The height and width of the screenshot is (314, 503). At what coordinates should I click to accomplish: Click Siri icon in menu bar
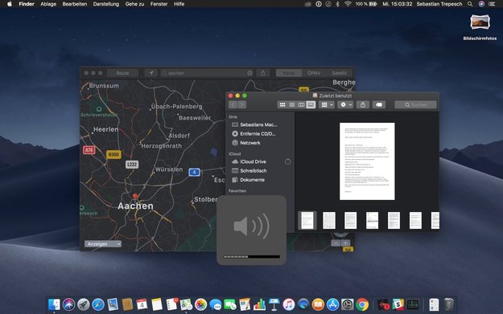tap(481, 4)
